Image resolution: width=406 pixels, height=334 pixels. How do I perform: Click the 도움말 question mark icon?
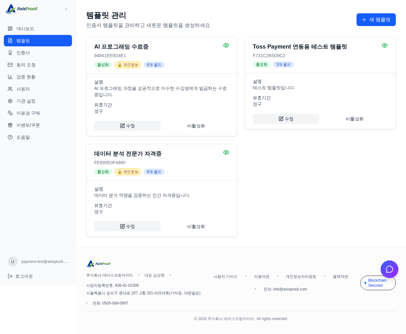coord(10,137)
